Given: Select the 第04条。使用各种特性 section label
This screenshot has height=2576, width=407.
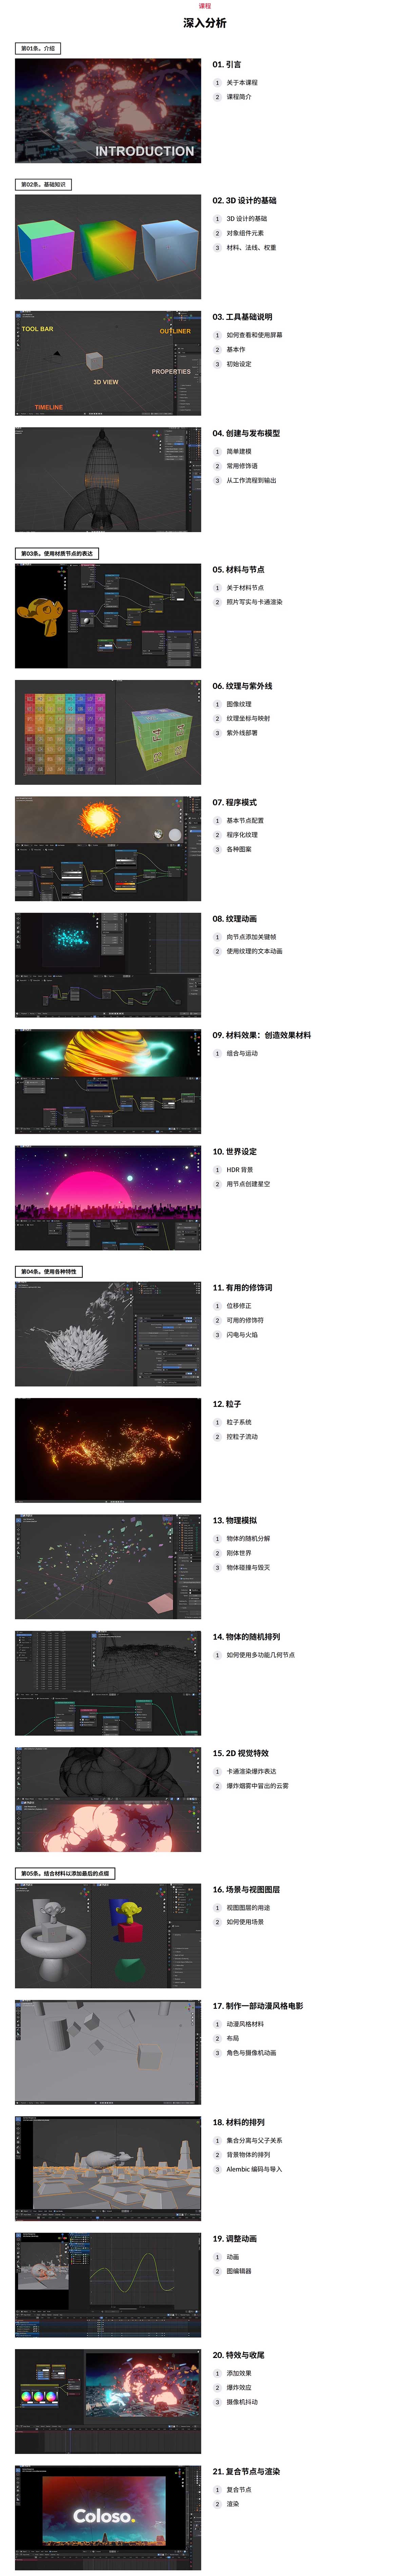Looking at the screenshot, I should [49, 1272].
